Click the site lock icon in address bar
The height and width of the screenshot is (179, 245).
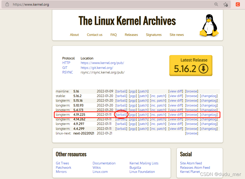coord(7,4)
